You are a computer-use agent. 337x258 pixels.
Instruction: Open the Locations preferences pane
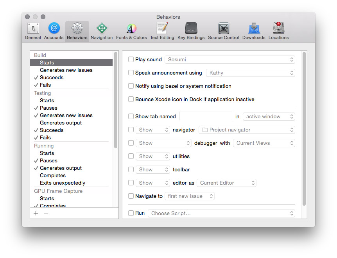pyautogui.click(x=278, y=31)
